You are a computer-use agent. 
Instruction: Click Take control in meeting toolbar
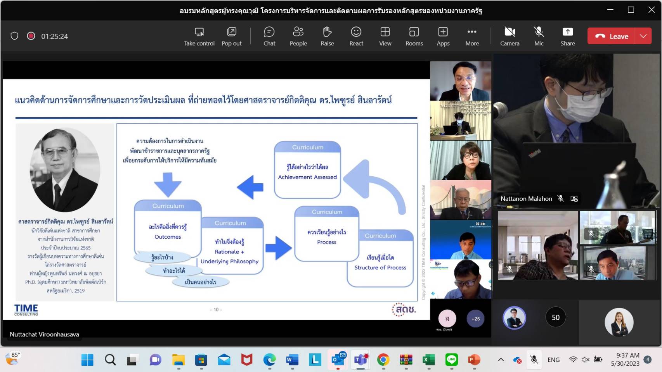199,36
